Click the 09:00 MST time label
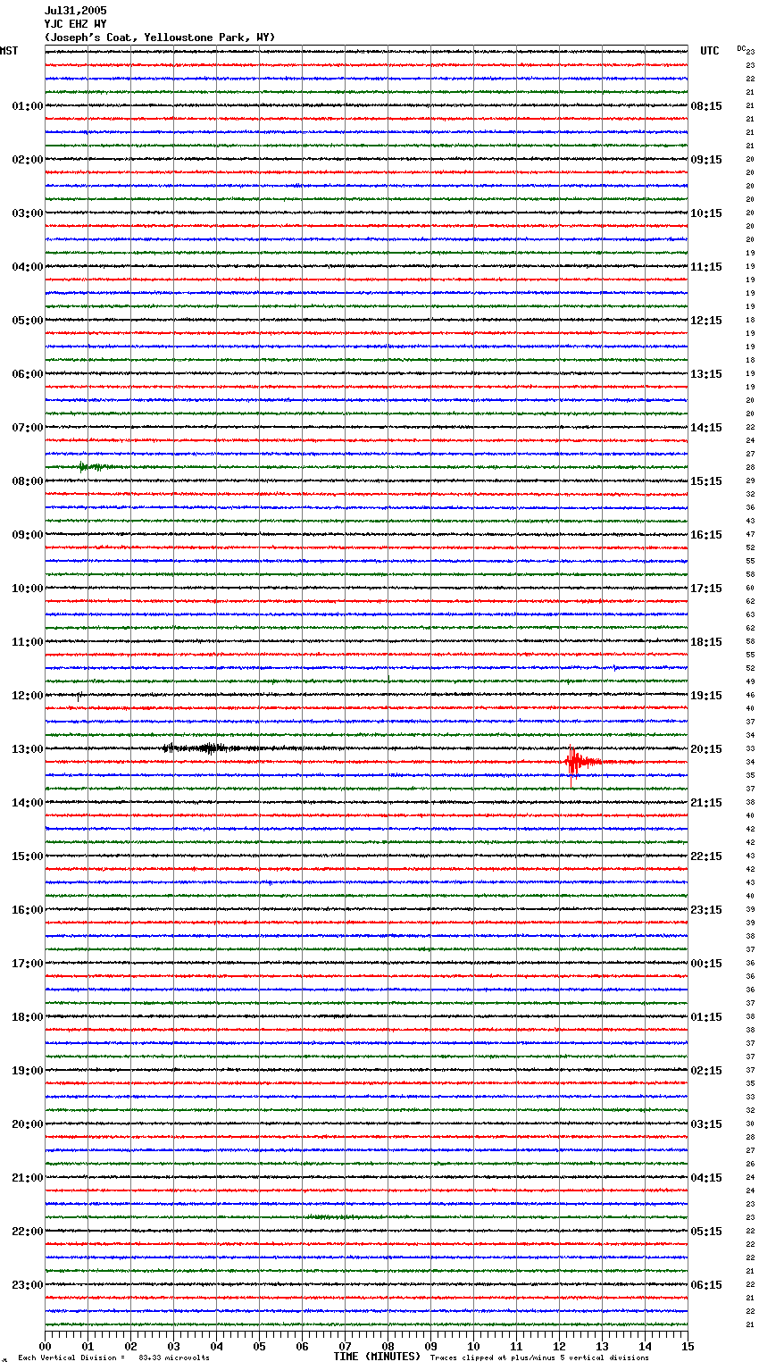 (x=28, y=535)
